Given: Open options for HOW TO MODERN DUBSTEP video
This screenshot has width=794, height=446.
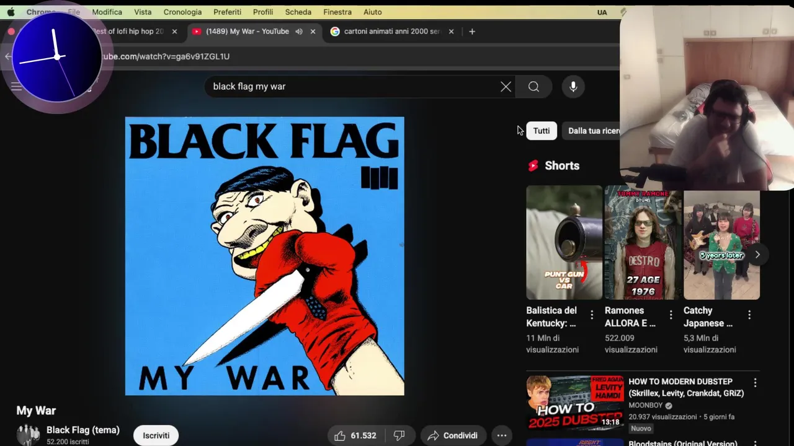Looking at the screenshot, I should (x=755, y=383).
